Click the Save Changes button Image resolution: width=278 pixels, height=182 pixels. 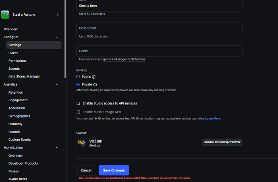(114, 170)
